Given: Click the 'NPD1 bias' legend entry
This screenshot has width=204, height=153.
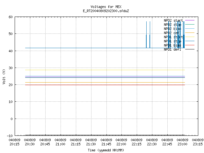Looking at the screenshot, I should (172, 45).
